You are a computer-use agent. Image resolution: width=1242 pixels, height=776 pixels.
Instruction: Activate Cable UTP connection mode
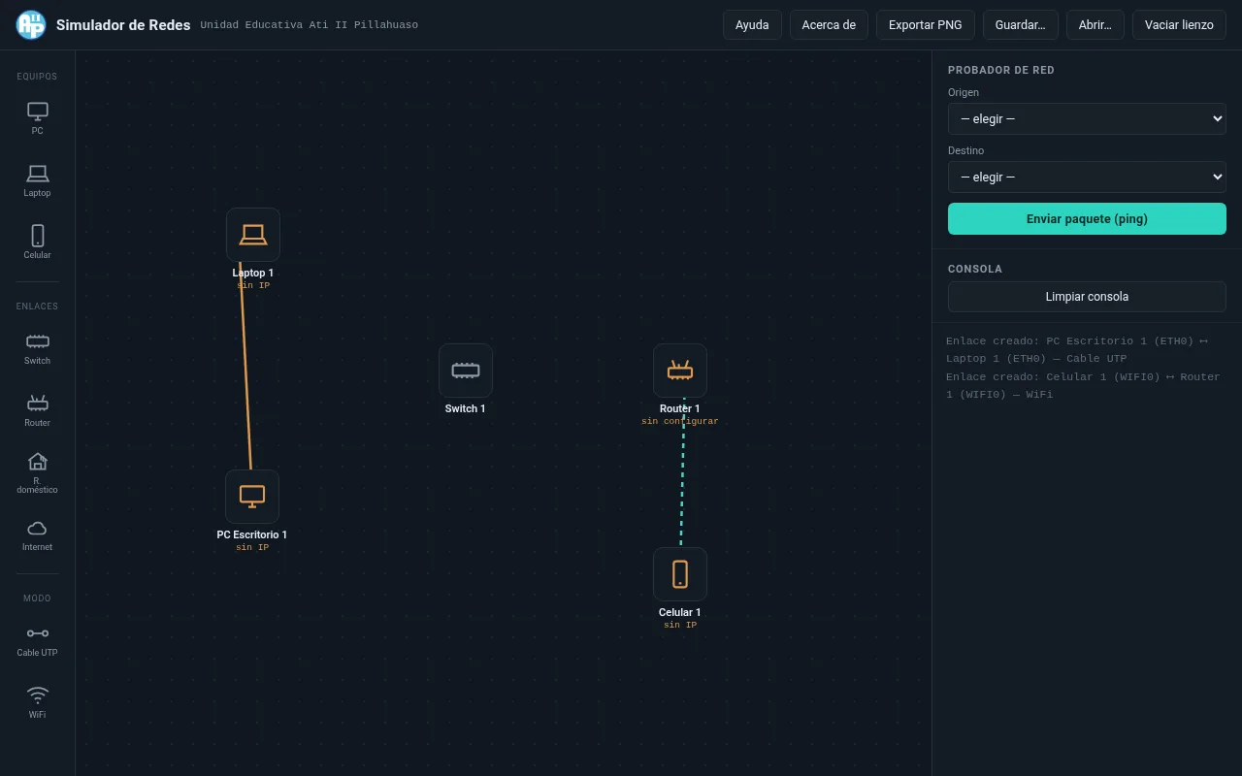(x=37, y=640)
